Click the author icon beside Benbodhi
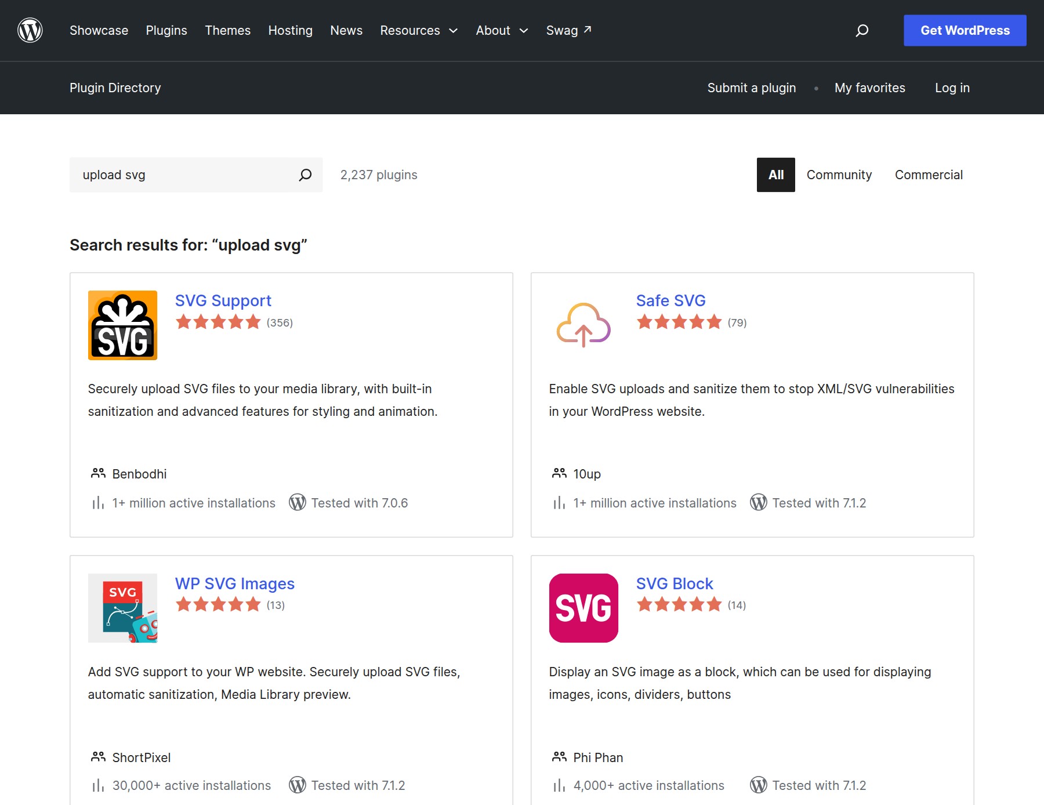The height and width of the screenshot is (805, 1044). (x=98, y=473)
